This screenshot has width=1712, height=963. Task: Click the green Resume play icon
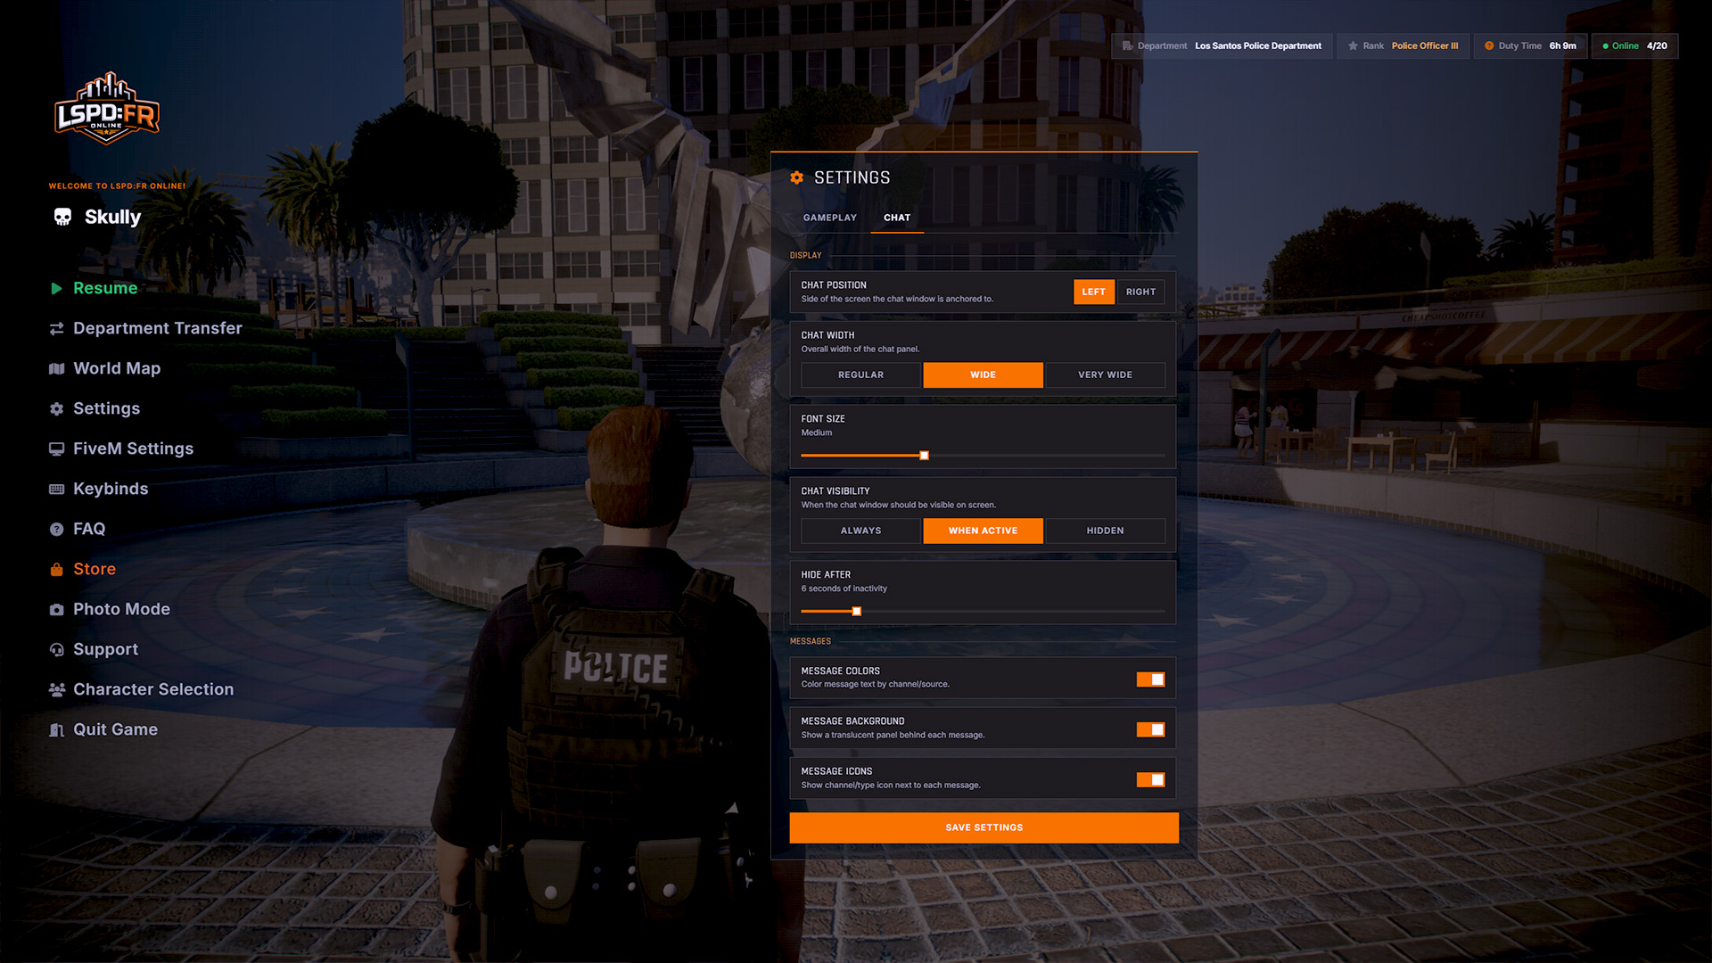pos(56,288)
